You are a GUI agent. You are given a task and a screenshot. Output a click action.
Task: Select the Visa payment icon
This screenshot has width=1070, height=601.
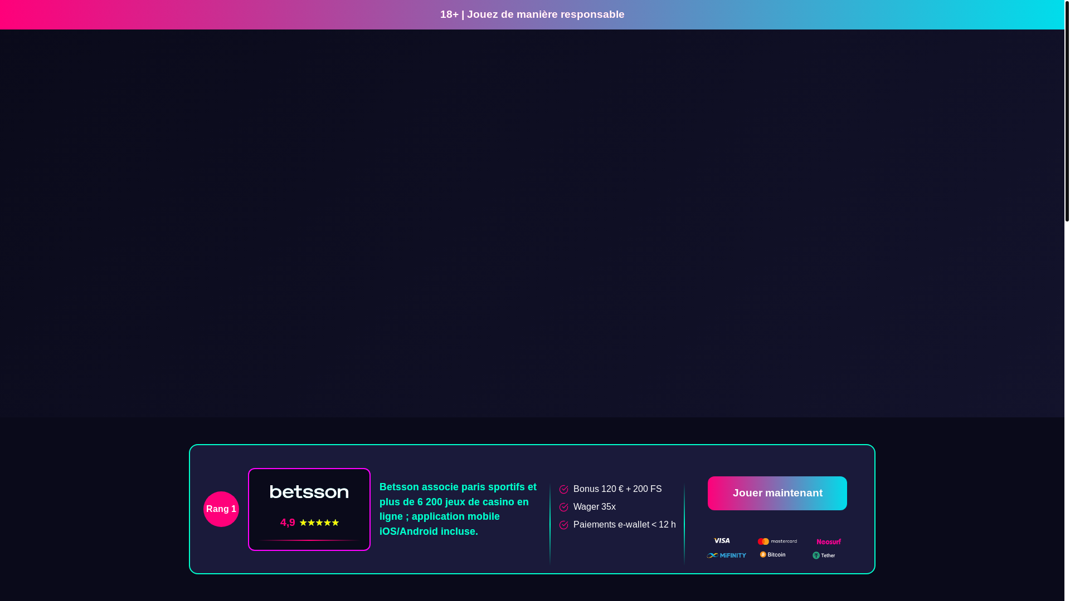(x=722, y=540)
